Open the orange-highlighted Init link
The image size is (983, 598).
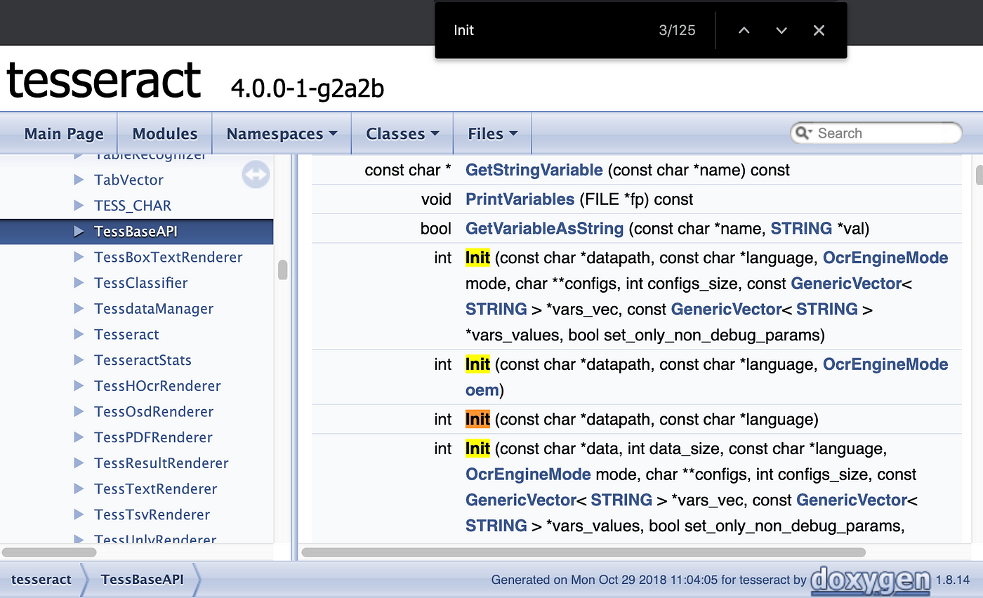click(x=477, y=420)
